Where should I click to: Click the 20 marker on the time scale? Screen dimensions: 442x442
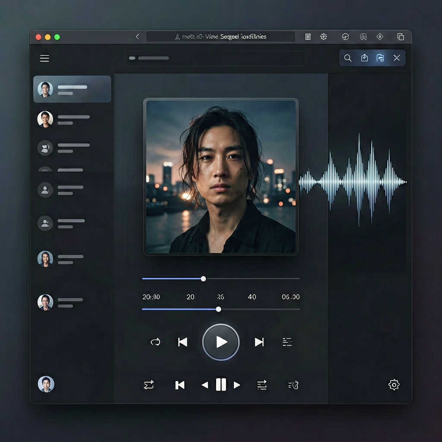[190, 297]
